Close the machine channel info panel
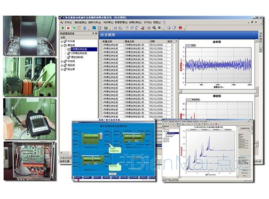 pyautogui.click(x=96, y=33)
